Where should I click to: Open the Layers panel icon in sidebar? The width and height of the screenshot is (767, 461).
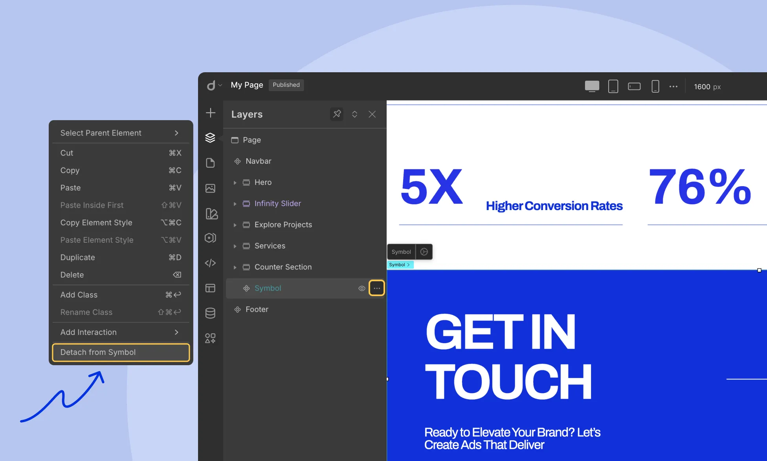click(x=210, y=137)
